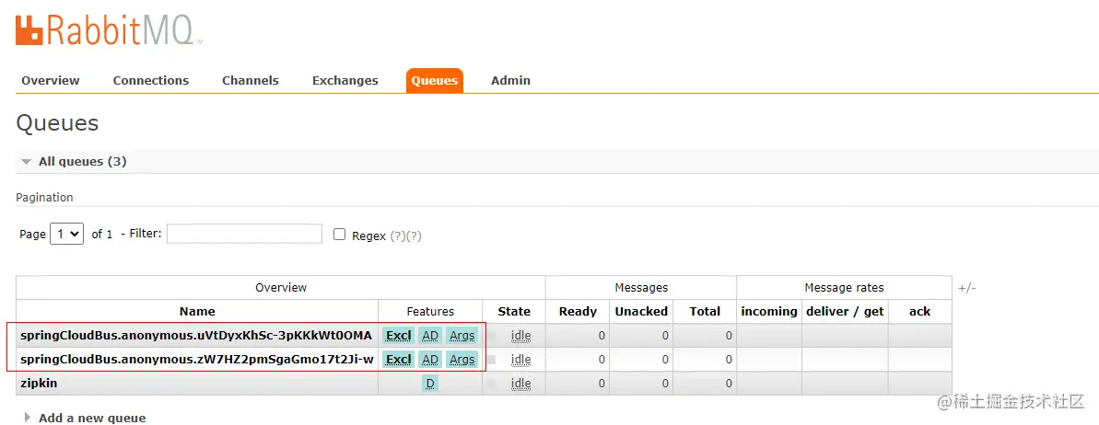Click Excl badge of the uVtDyxKhSc queue
Image resolution: width=1099 pixels, height=425 pixels.
point(399,336)
